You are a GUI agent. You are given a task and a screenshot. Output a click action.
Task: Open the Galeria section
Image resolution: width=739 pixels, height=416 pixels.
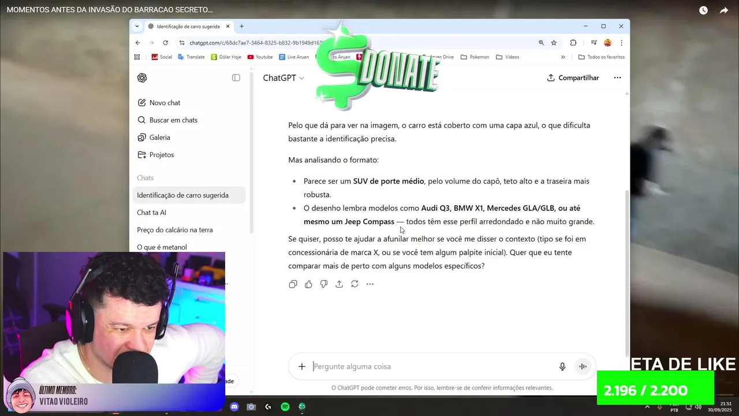(154, 138)
